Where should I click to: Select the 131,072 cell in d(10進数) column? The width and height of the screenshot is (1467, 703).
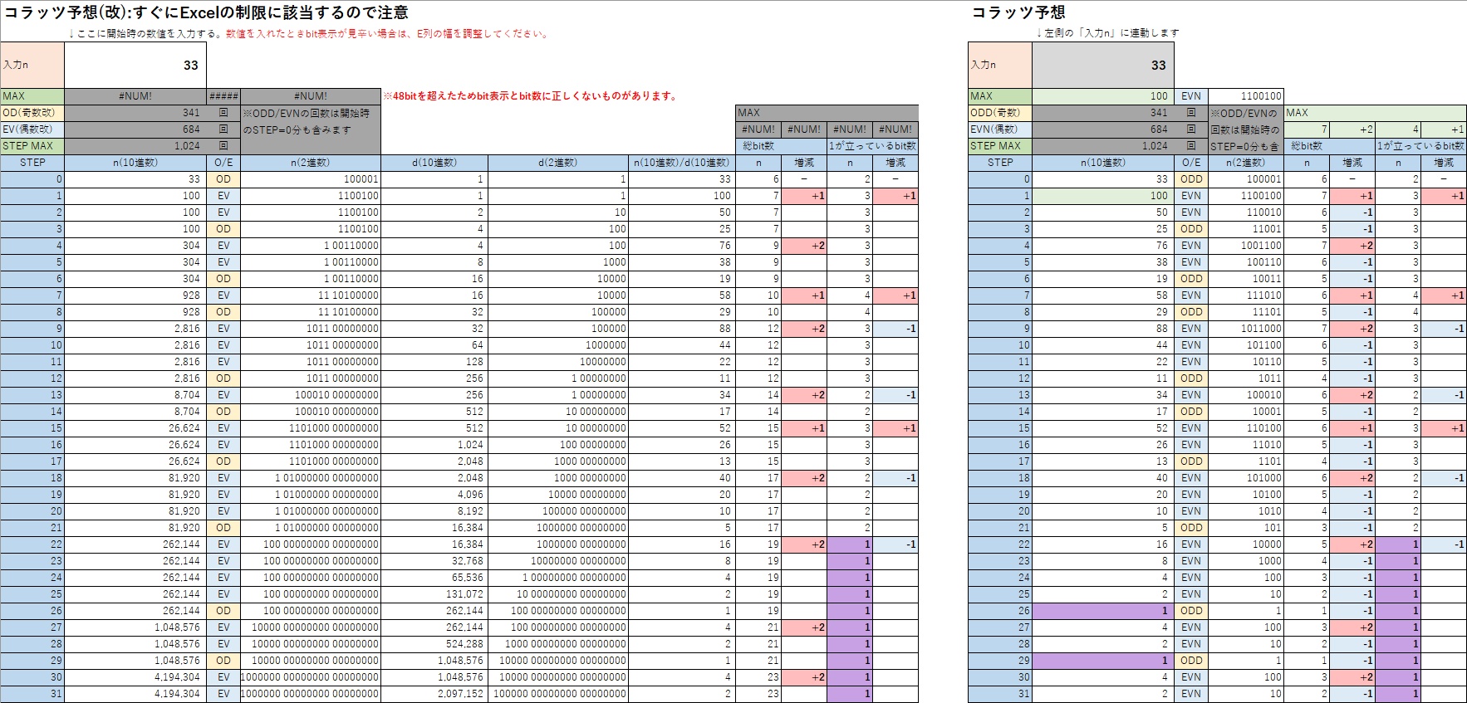[x=434, y=594]
